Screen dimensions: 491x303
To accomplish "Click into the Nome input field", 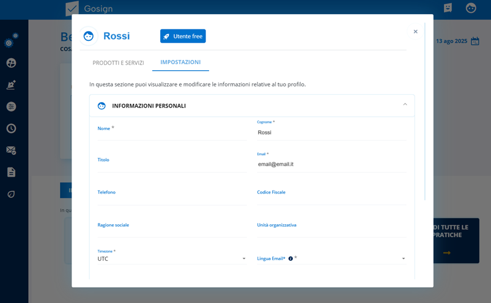I will coord(172,133).
